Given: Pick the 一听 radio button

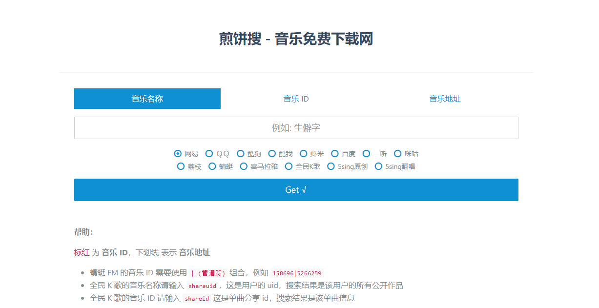Looking at the screenshot, I should [367, 154].
